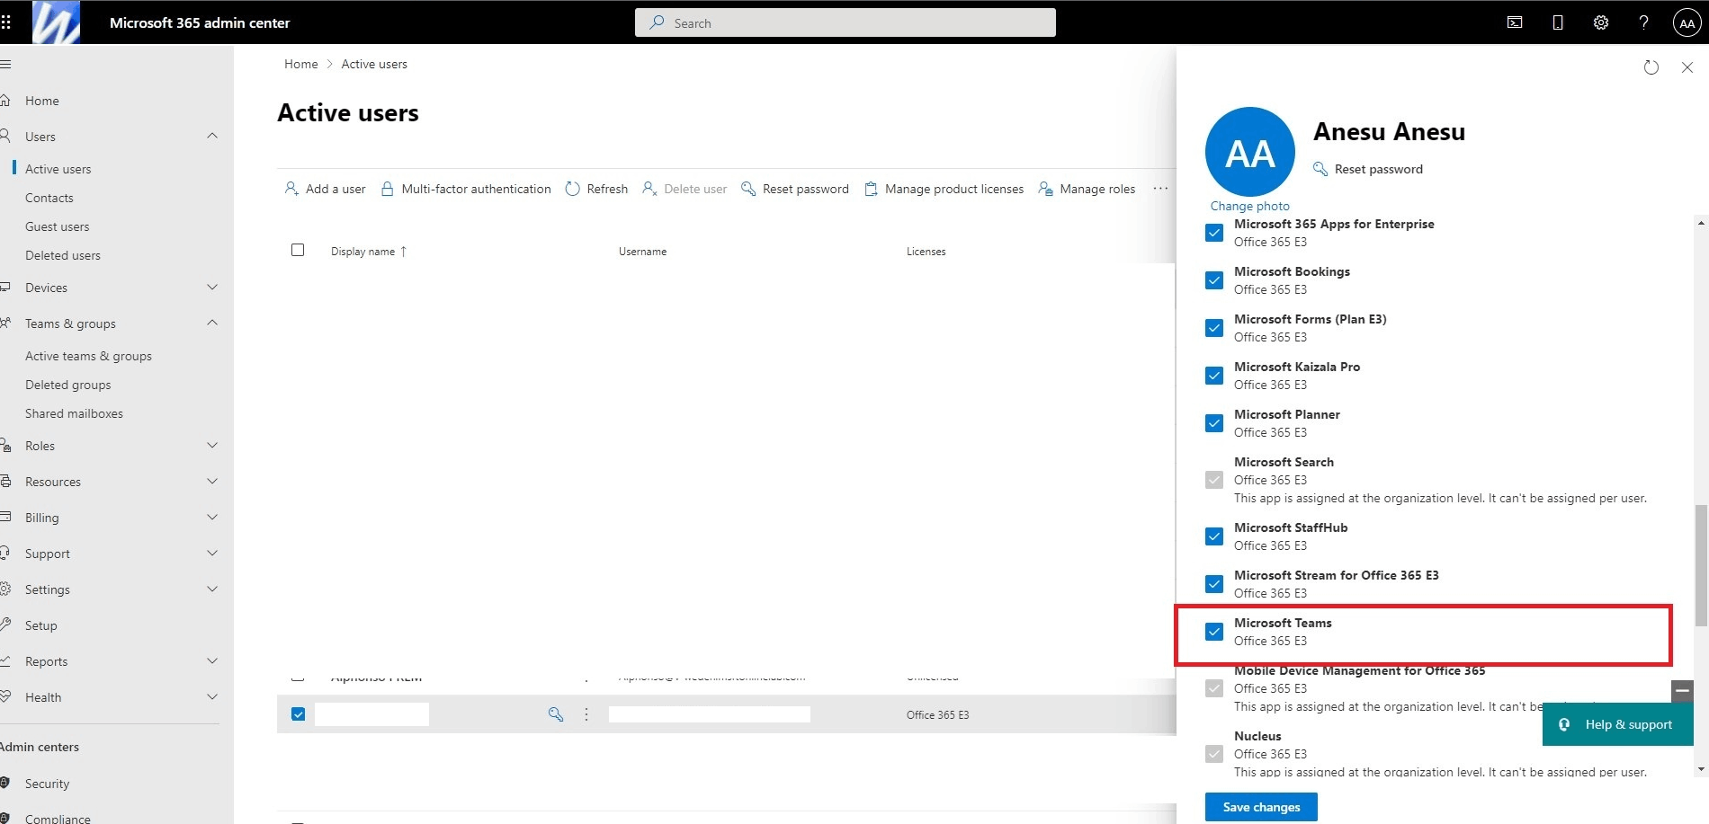Expand the Roles navigation section
Screen dimensions: 1709x824
click(x=212, y=446)
